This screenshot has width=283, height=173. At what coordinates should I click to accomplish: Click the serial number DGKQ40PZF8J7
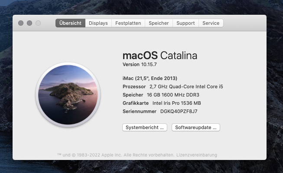179,111
